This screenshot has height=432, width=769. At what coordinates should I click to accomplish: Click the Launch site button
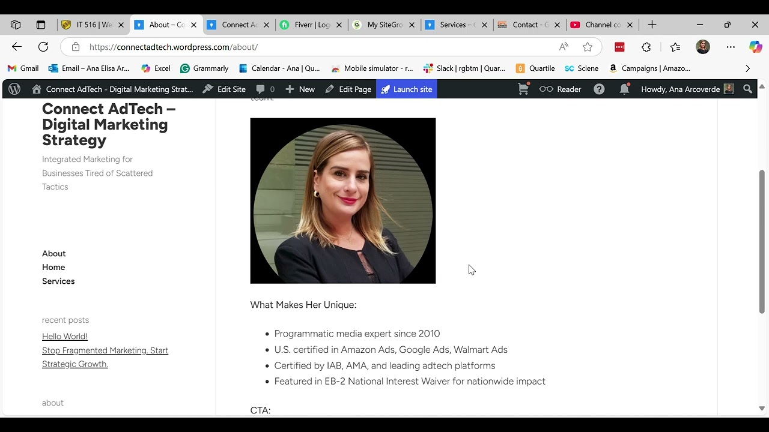406,89
